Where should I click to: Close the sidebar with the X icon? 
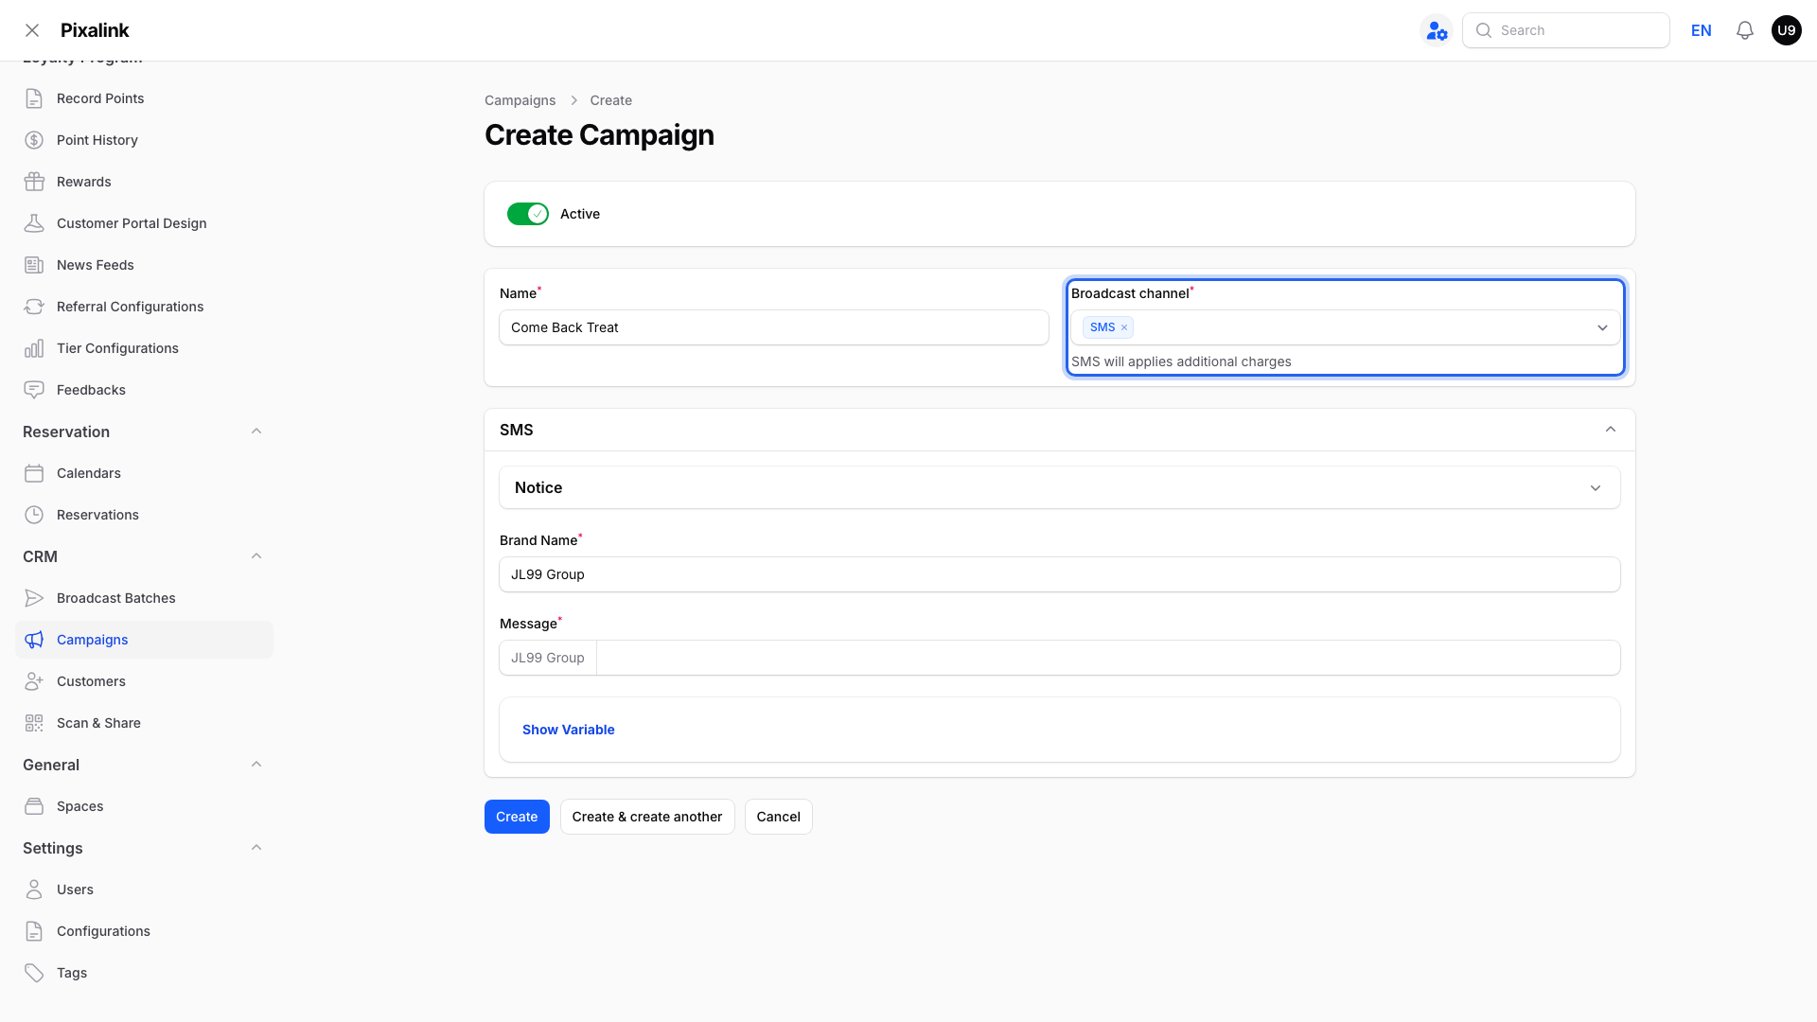coord(32,30)
